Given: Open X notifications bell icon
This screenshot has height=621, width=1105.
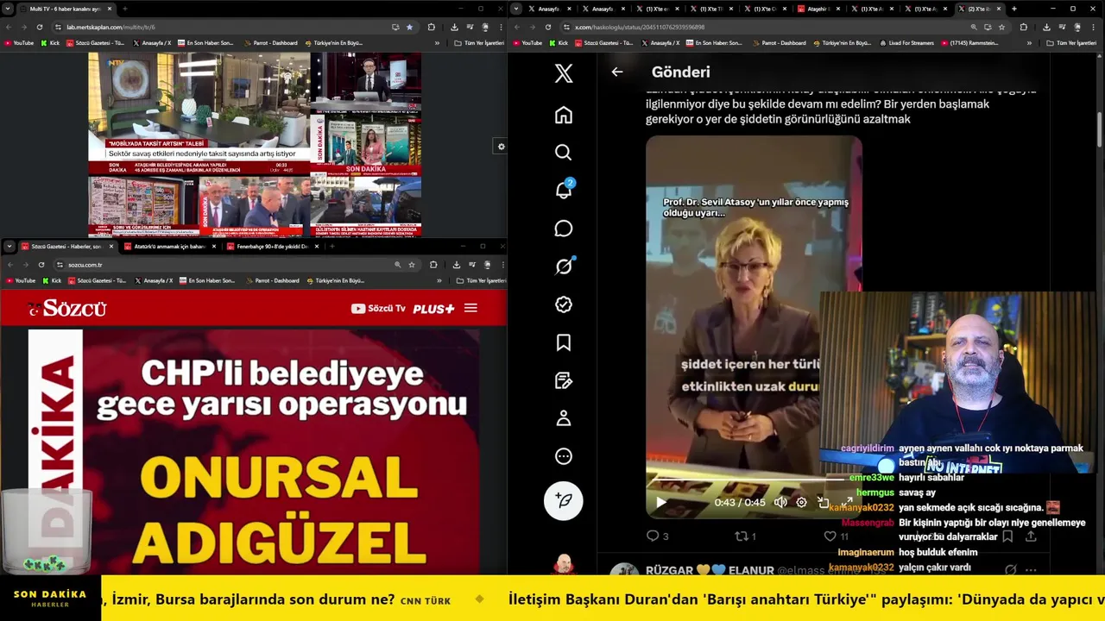Looking at the screenshot, I should [x=564, y=190].
